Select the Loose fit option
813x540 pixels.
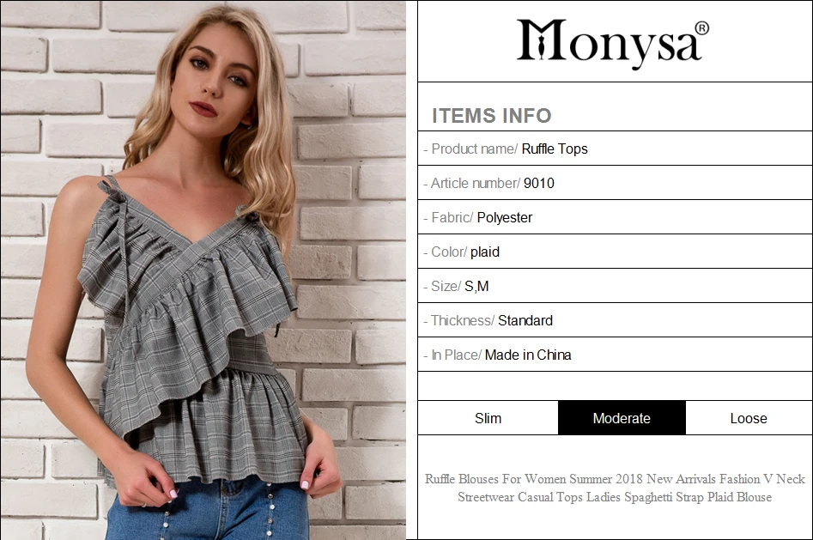coord(749,418)
